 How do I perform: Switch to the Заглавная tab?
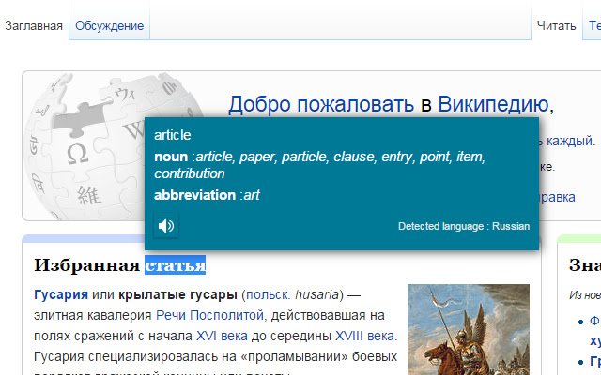34,26
